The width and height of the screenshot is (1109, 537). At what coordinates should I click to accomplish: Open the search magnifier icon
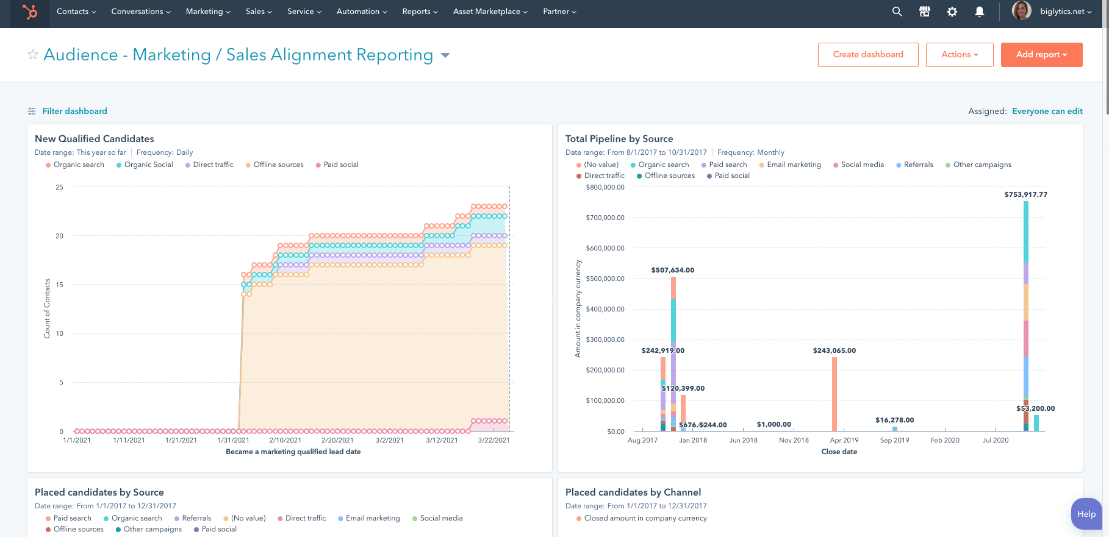[897, 12]
